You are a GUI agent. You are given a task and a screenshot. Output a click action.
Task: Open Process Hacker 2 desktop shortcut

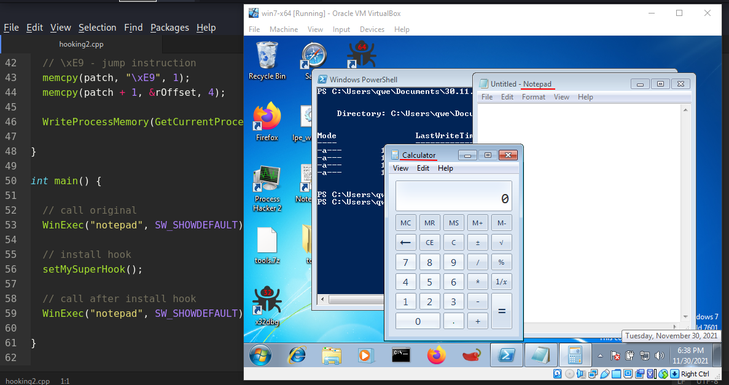pos(267,189)
